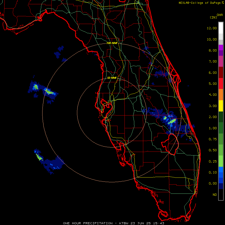
Task: Click the 12.00 legend label
Action: [212, 28]
